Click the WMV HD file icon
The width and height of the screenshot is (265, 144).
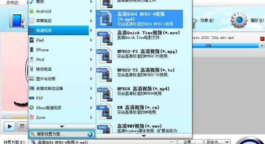coord(105,129)
